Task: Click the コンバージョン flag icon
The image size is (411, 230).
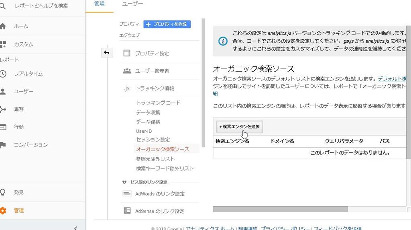Action: click(x=3, y=145)
